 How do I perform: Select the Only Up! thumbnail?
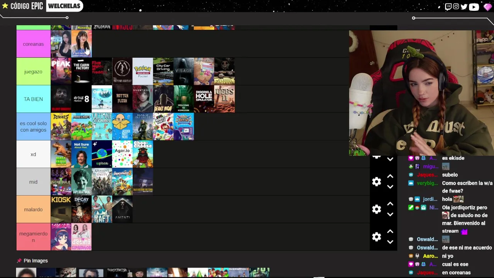pos(102,99)
